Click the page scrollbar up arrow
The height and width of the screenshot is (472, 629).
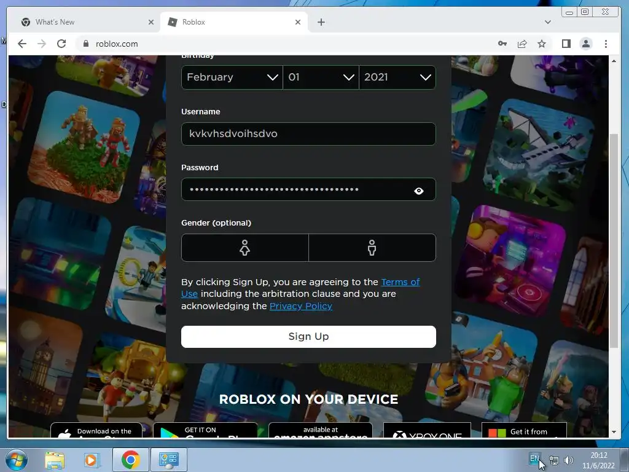point(614,61)
